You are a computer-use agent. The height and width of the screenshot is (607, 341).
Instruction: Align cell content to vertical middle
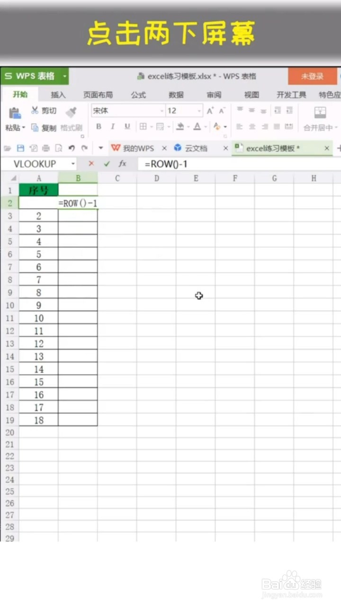pyautogui.click(x=251, y=110)
